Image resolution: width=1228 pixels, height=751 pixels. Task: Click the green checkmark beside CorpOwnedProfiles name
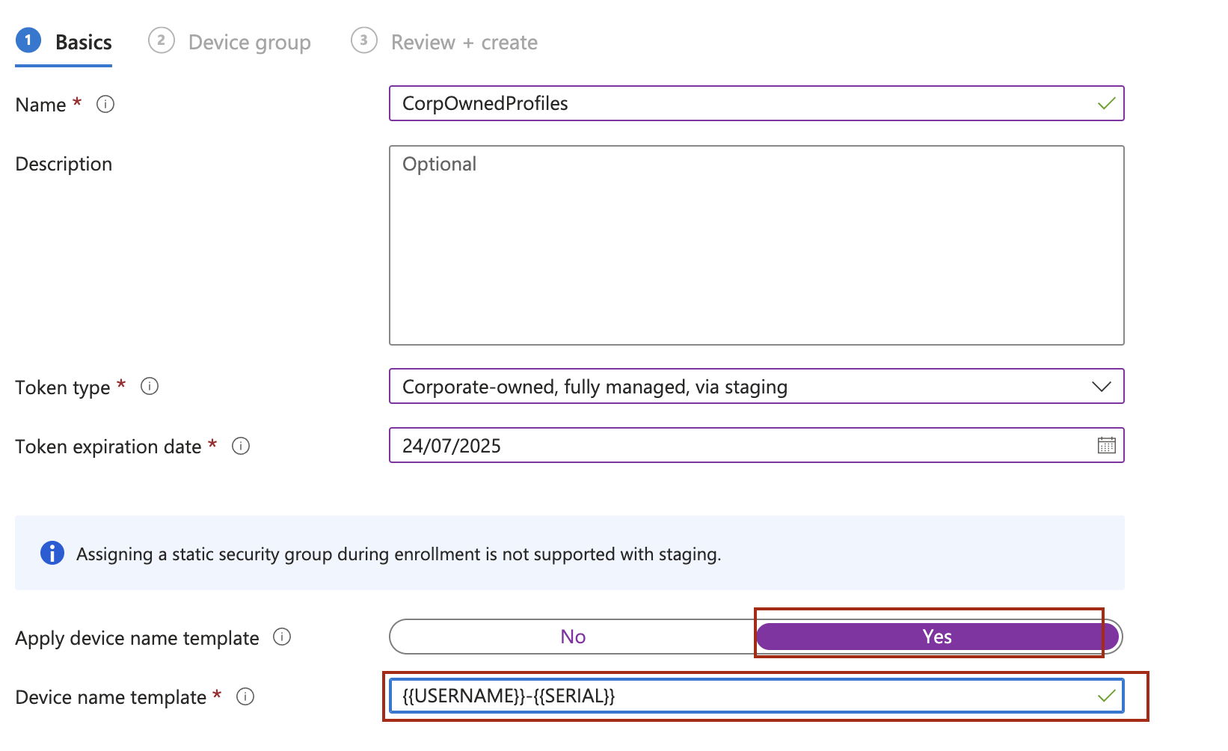(x=1105, y=104)
